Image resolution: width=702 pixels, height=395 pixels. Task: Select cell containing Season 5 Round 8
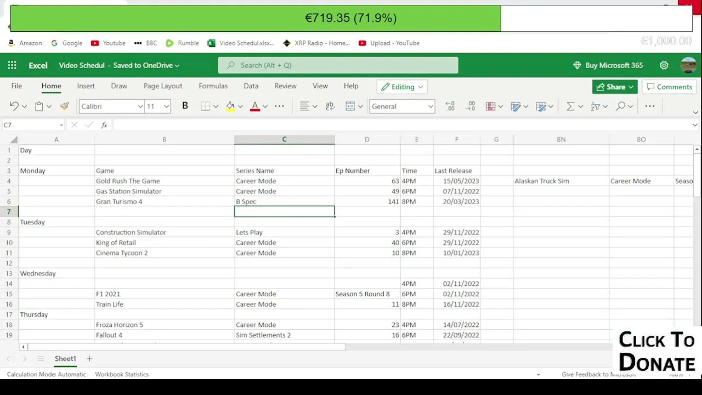[367, 294]
